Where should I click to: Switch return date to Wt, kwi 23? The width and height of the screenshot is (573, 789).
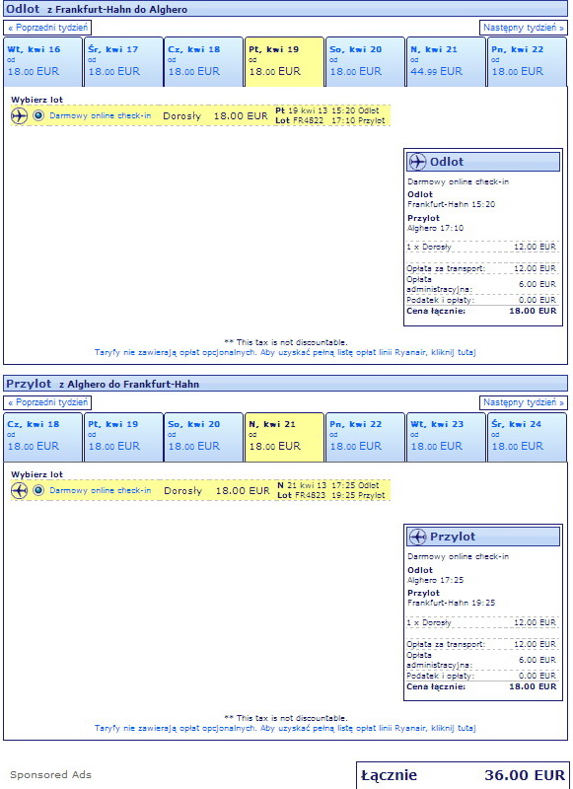[446, 436]
